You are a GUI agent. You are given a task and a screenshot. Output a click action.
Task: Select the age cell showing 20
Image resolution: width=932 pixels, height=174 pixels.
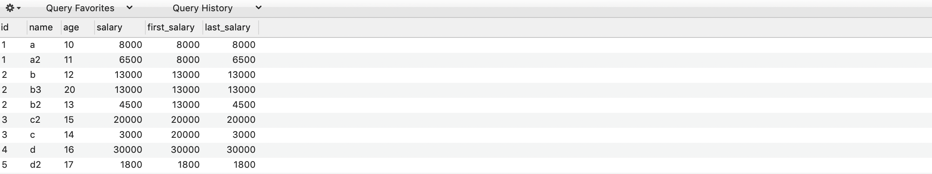pos(69,90)
